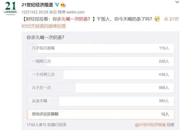Open the 你多久喝一次奶茶 topic link
The height and width of the screenshot is (130, 183).
coord(72,19)
